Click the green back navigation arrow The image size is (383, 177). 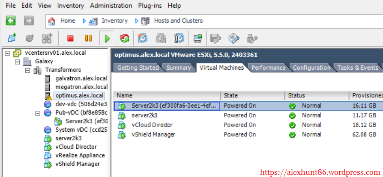[11, 21]
